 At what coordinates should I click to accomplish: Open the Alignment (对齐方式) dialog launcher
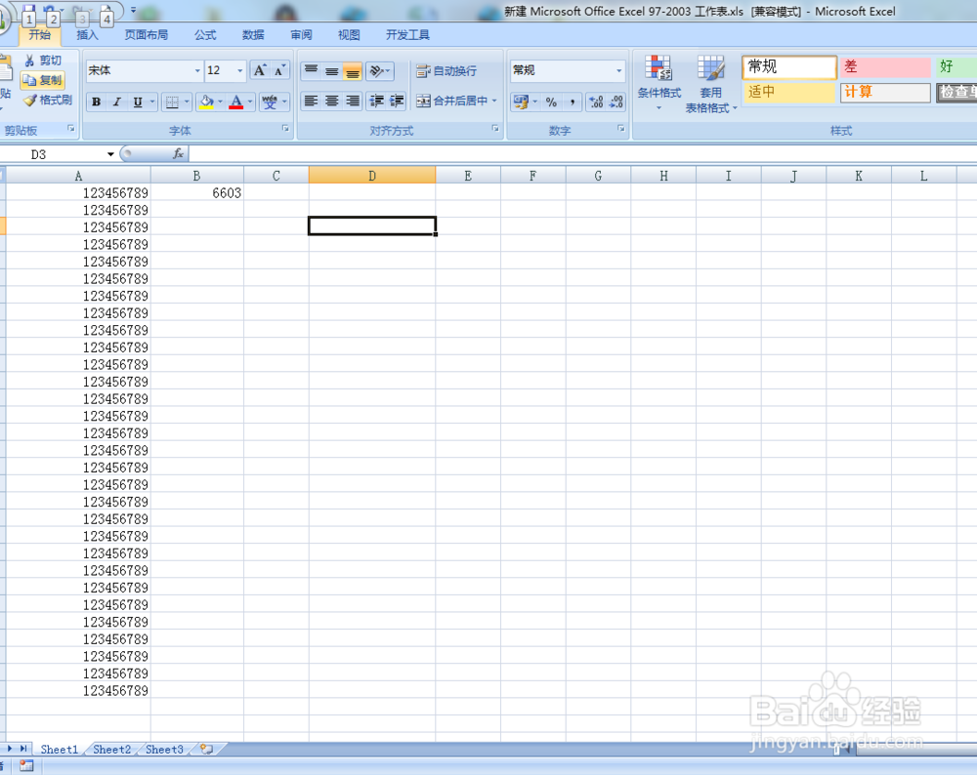click(x=495, y=129)
